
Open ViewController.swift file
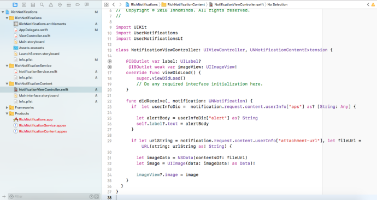coord(34,36)
